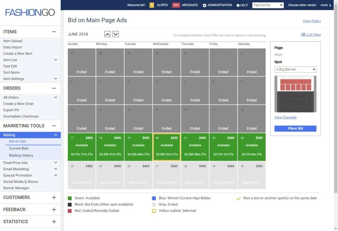The width and height of the screenshot is (338, 231).
Task: Open Fast Edit
Action: pos(10,66)
